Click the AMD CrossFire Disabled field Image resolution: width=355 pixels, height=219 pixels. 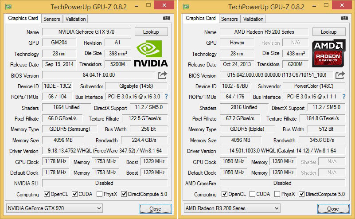(283, 183)
